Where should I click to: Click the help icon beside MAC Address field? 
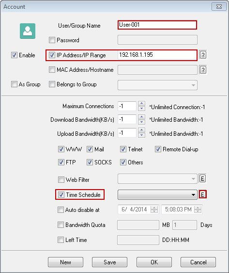(203, 70)
